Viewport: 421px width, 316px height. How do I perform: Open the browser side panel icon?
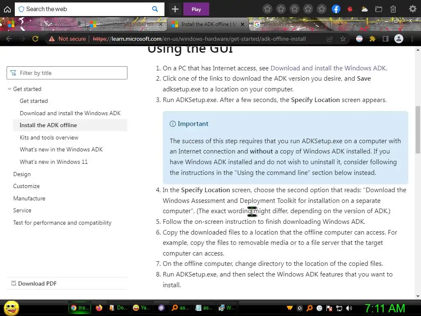click(385, 39)
